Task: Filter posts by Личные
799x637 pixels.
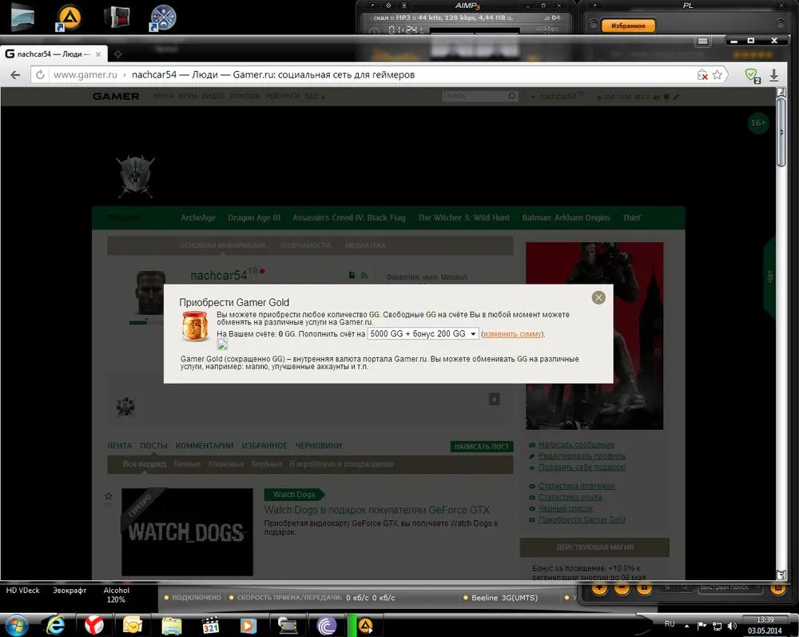Action: coord(187,464)
